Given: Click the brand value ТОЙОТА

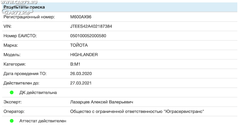Looking at the screenshot, I should click(x=79, y=45).
